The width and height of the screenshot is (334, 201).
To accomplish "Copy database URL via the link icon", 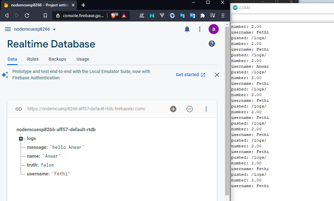I will click(x=19, y=109).
